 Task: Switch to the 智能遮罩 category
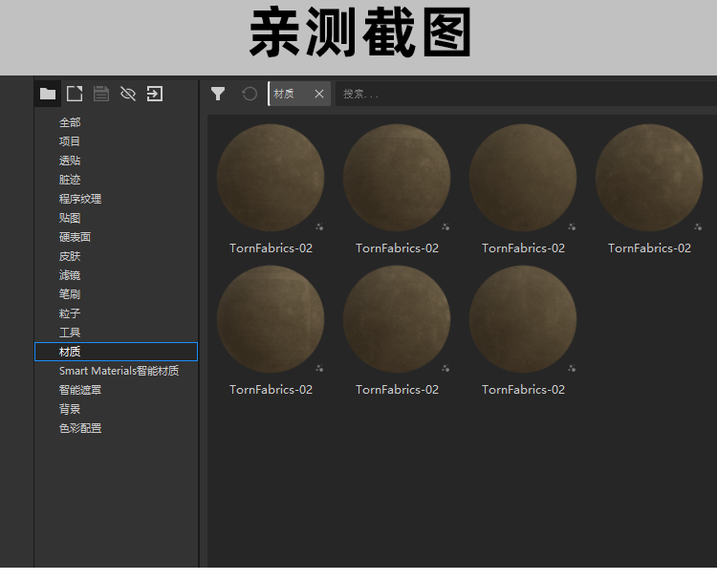80,390
